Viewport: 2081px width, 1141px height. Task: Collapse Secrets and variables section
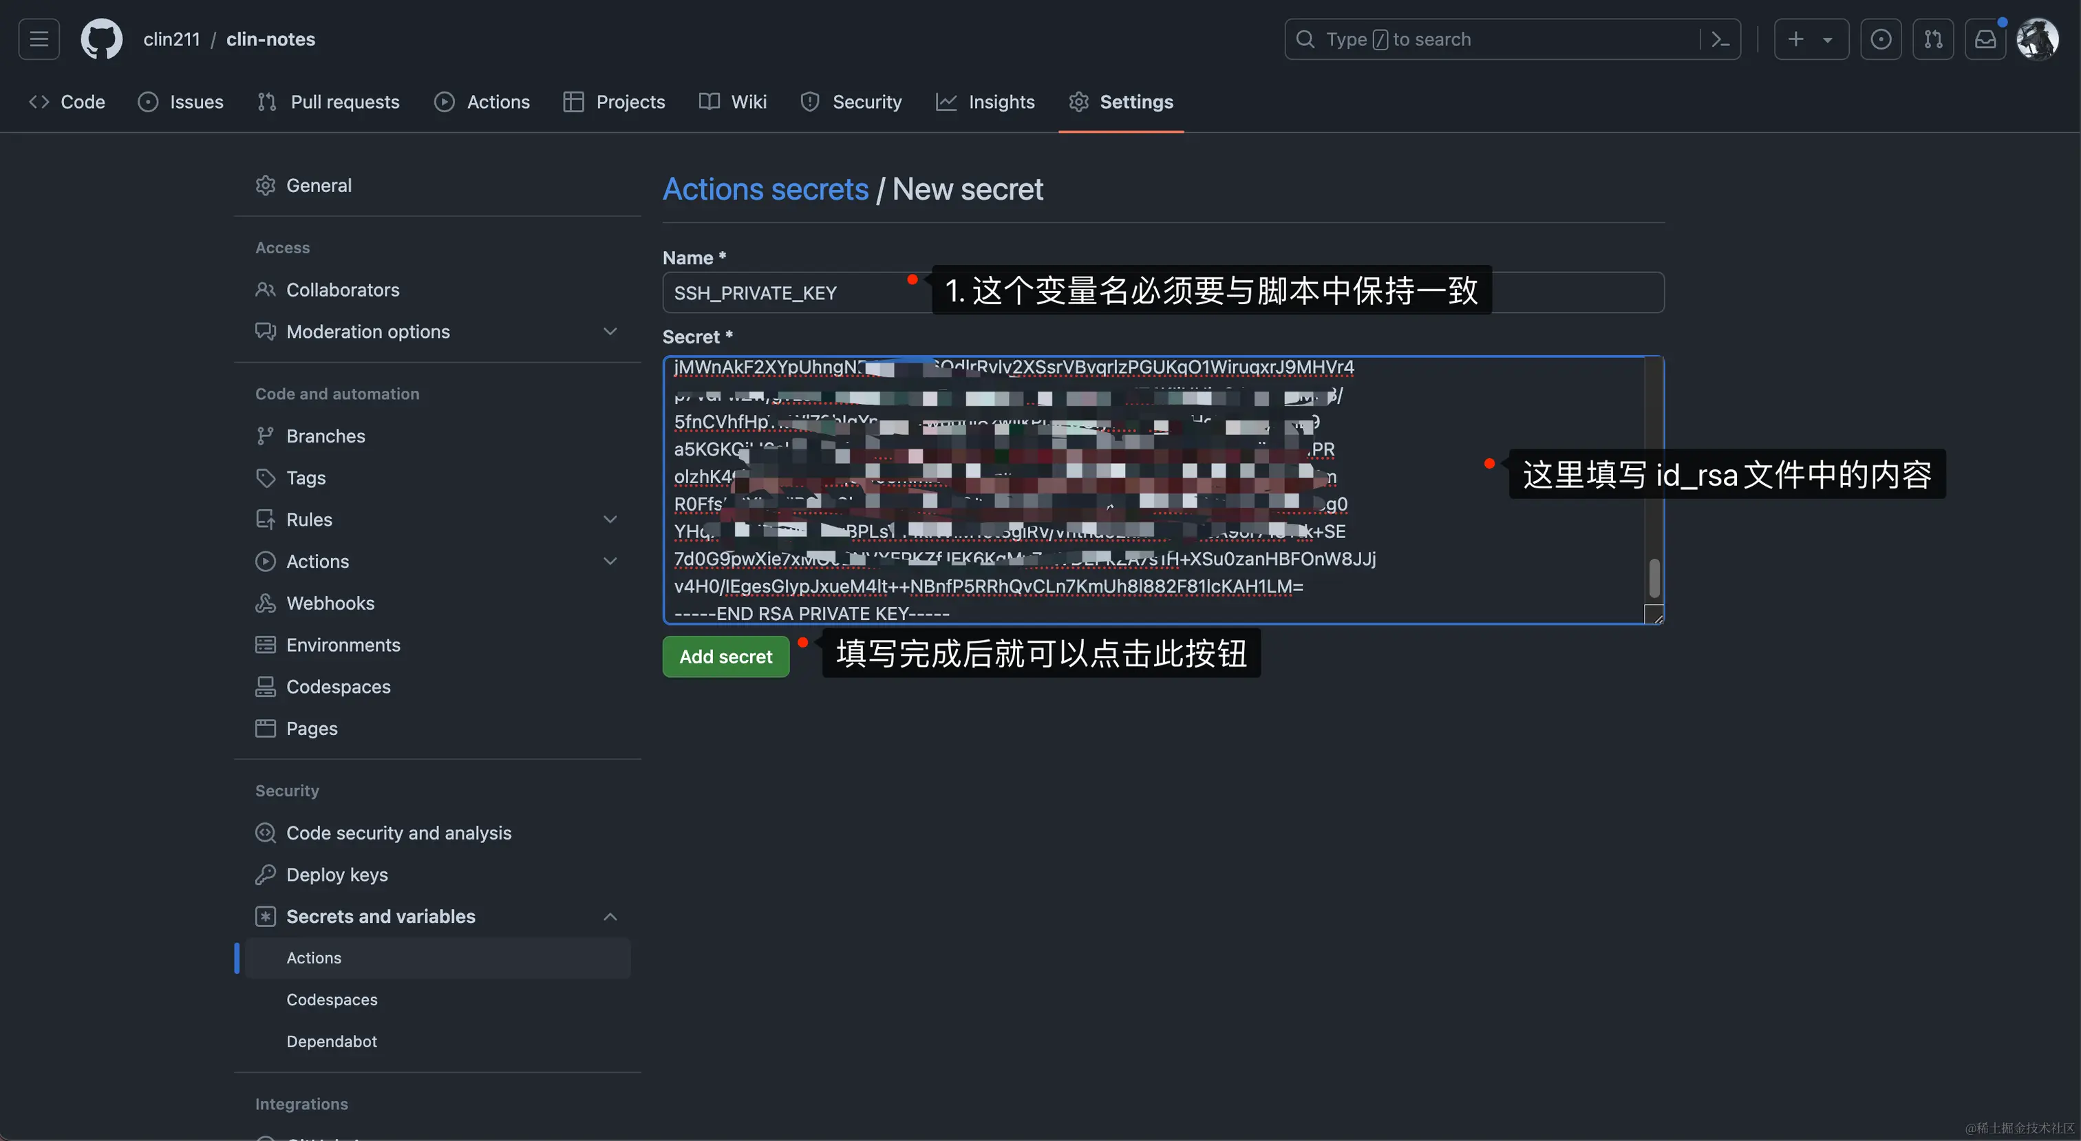[x=610, y=917]
